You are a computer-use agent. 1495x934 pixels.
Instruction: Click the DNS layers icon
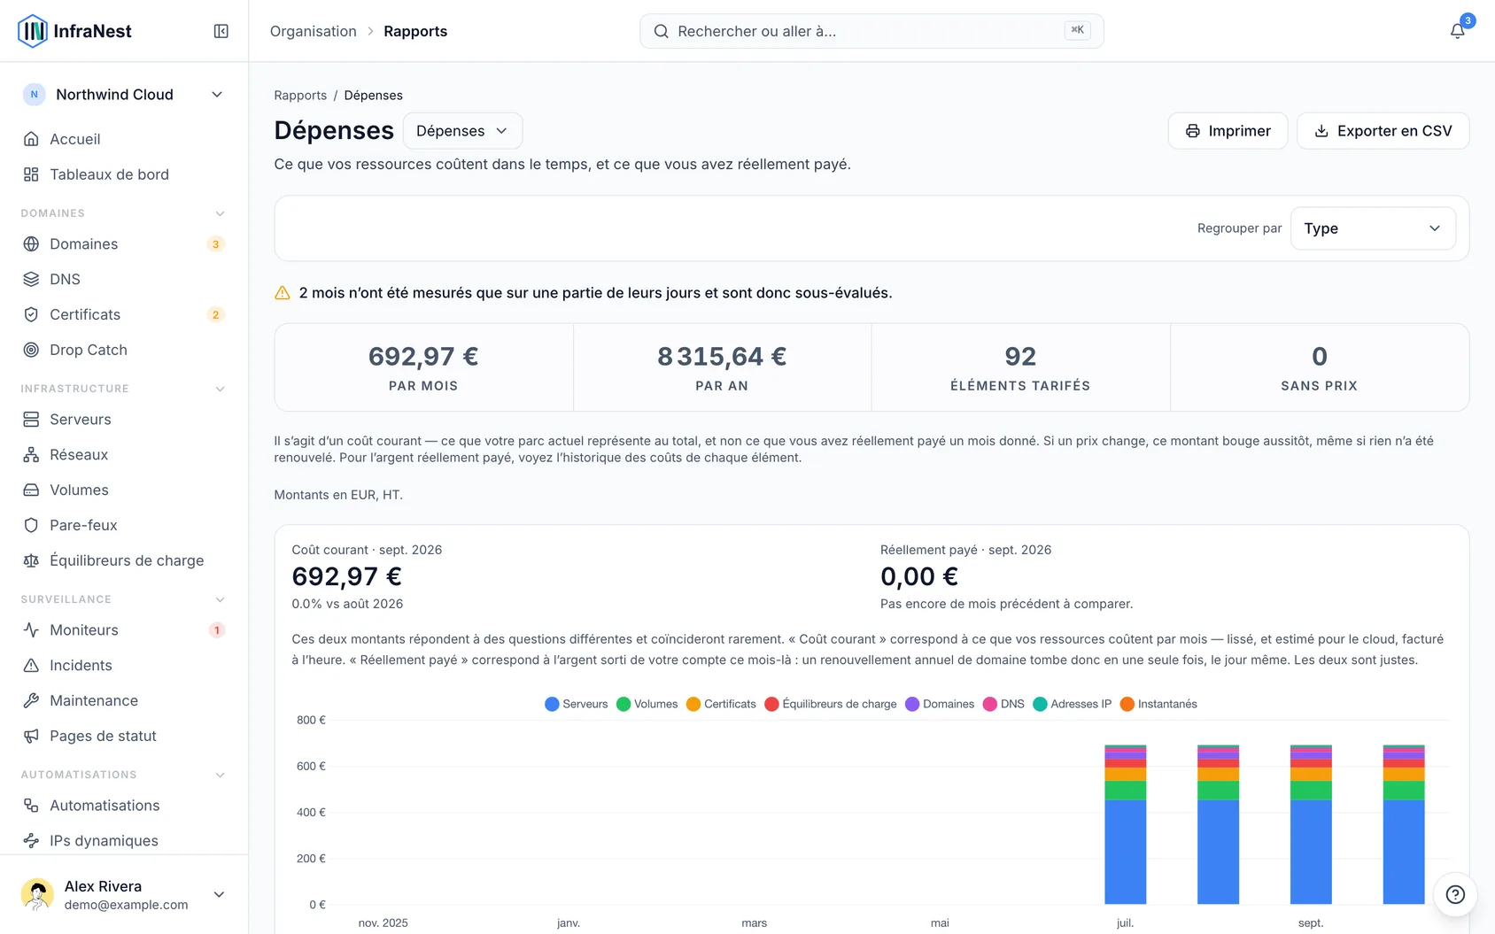pyautogui.click(x=31, y=279)
